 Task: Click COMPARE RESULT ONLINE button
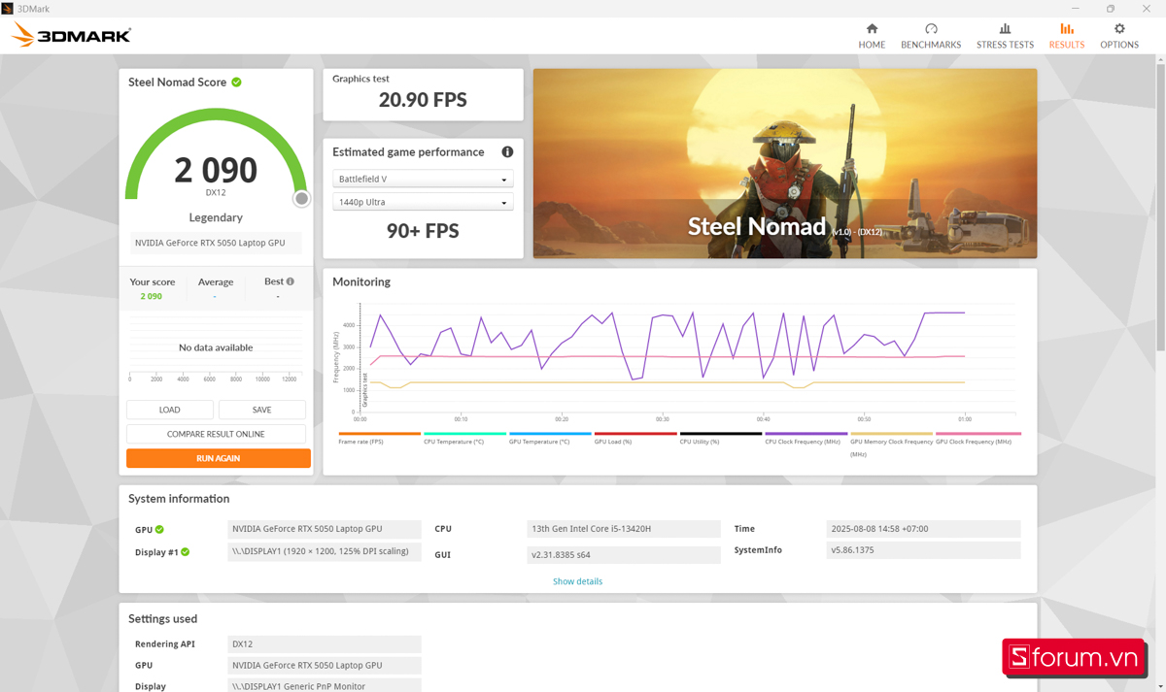tap(216, 434)
